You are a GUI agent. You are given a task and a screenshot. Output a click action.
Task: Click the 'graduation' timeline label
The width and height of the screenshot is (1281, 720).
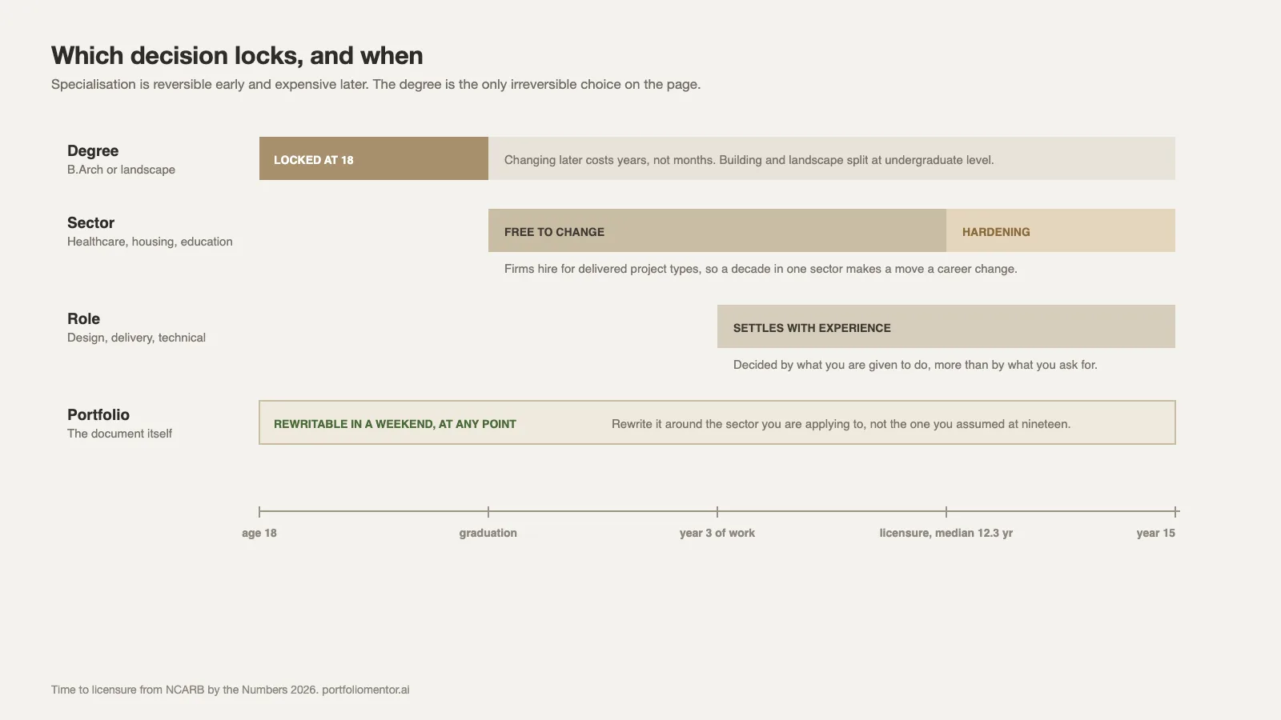click(x=488, y=533)
